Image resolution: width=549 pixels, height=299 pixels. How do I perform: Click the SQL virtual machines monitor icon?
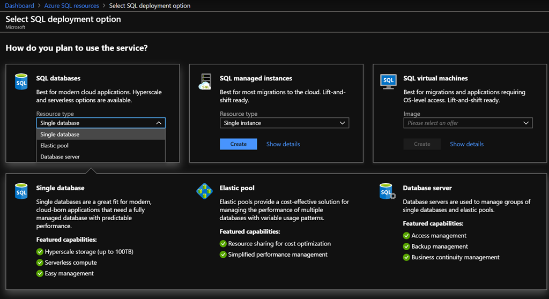[x=388, y=81]
